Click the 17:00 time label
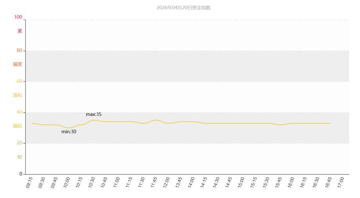360x198 pixels. pyautogui.click(x=341, y=183)
